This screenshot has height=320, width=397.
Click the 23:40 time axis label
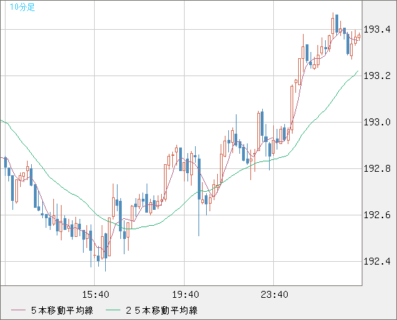click(x=275, y=294)
